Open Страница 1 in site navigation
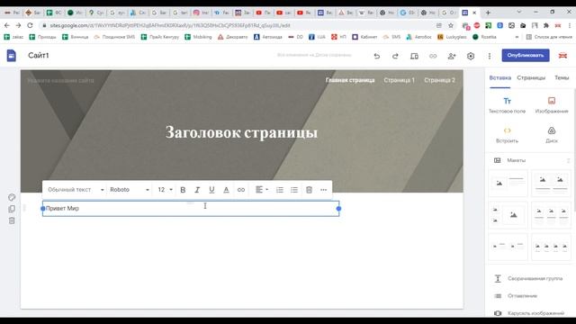The height and width of the screenshot is (324, 576). pyautogui.click(x=399, y=80)
